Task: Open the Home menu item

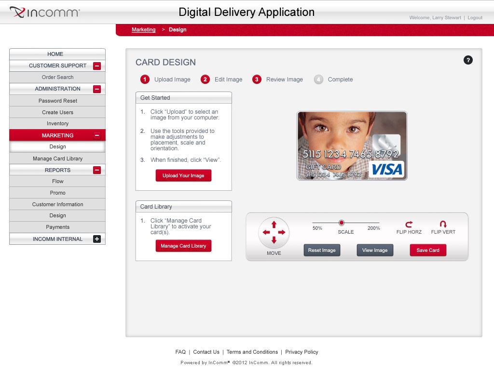Action: click(57, 54)
